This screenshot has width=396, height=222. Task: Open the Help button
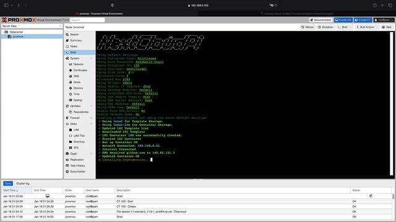387,27
